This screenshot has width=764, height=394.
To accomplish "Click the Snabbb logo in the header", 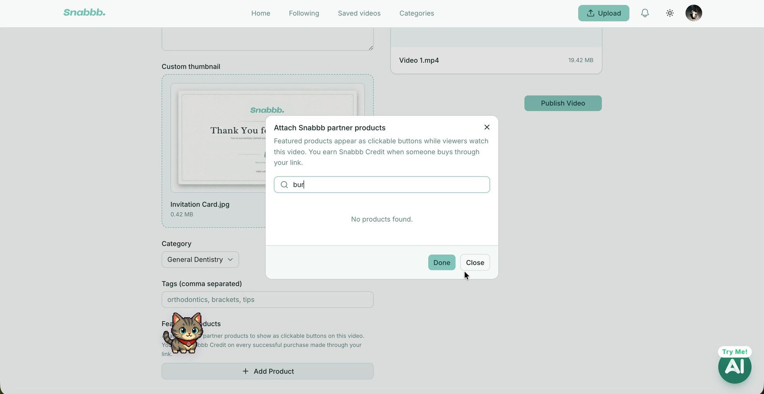I will click(84, 13).
